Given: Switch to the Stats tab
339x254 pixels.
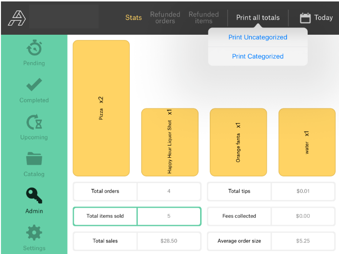Looking at the screenshot, I should tap(134, 18).
